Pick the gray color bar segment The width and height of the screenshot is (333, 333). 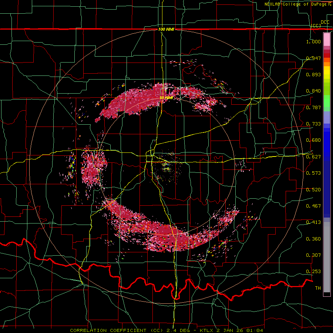click(327, 257)
